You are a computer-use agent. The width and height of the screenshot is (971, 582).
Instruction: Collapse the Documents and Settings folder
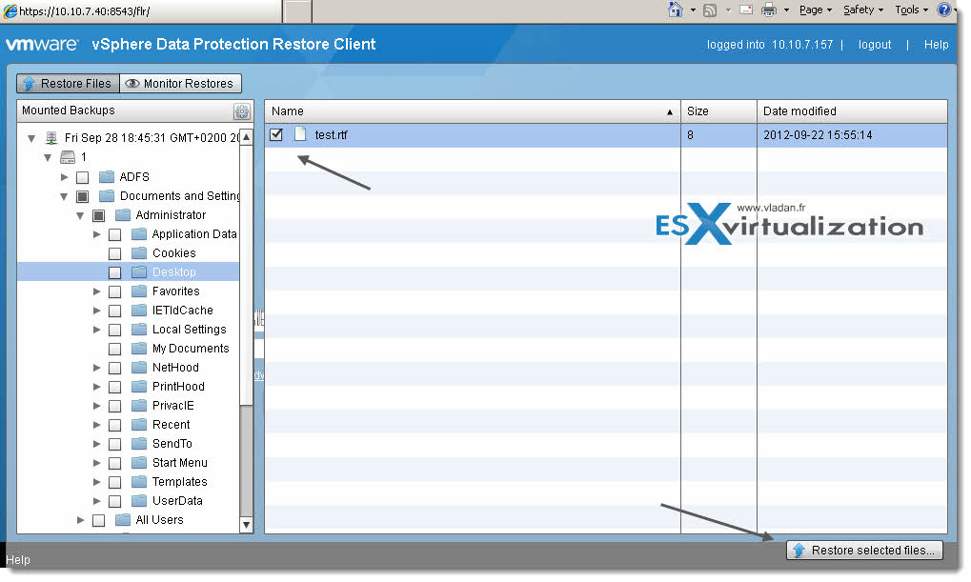64,197
